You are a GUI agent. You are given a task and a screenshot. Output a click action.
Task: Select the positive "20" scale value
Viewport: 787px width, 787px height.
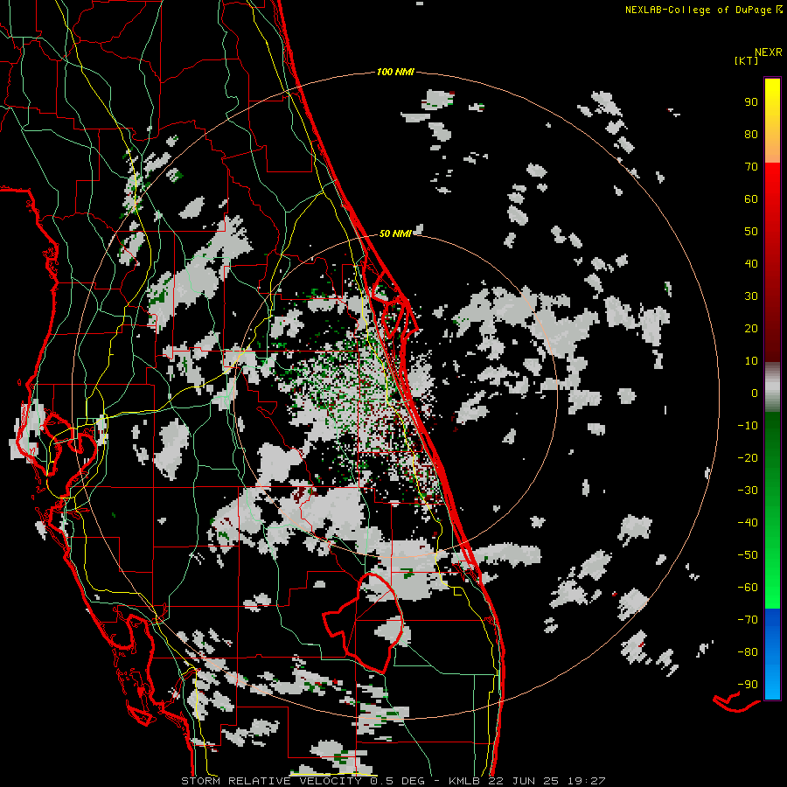click(x=751, y=328)
